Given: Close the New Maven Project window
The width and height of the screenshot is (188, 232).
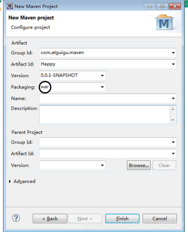Looking at the screenshot, I should pyautogui.click(x=175, y=6).
